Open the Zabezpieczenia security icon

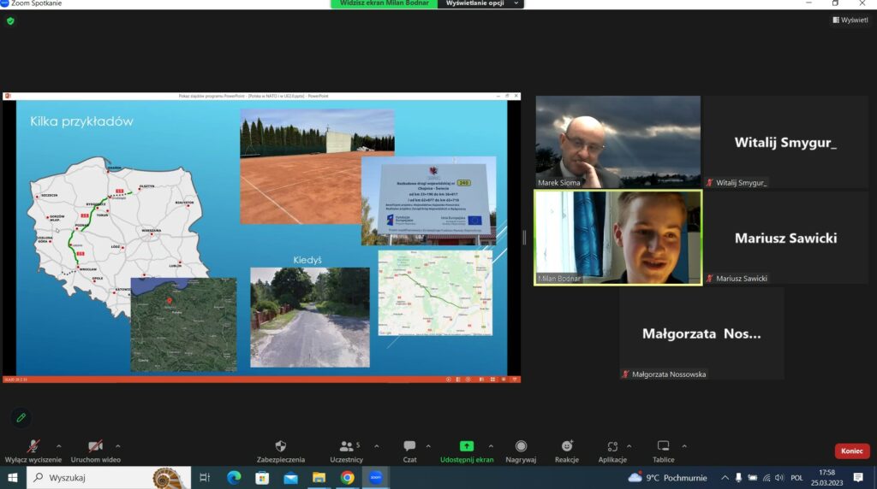[x=280, y=447]
